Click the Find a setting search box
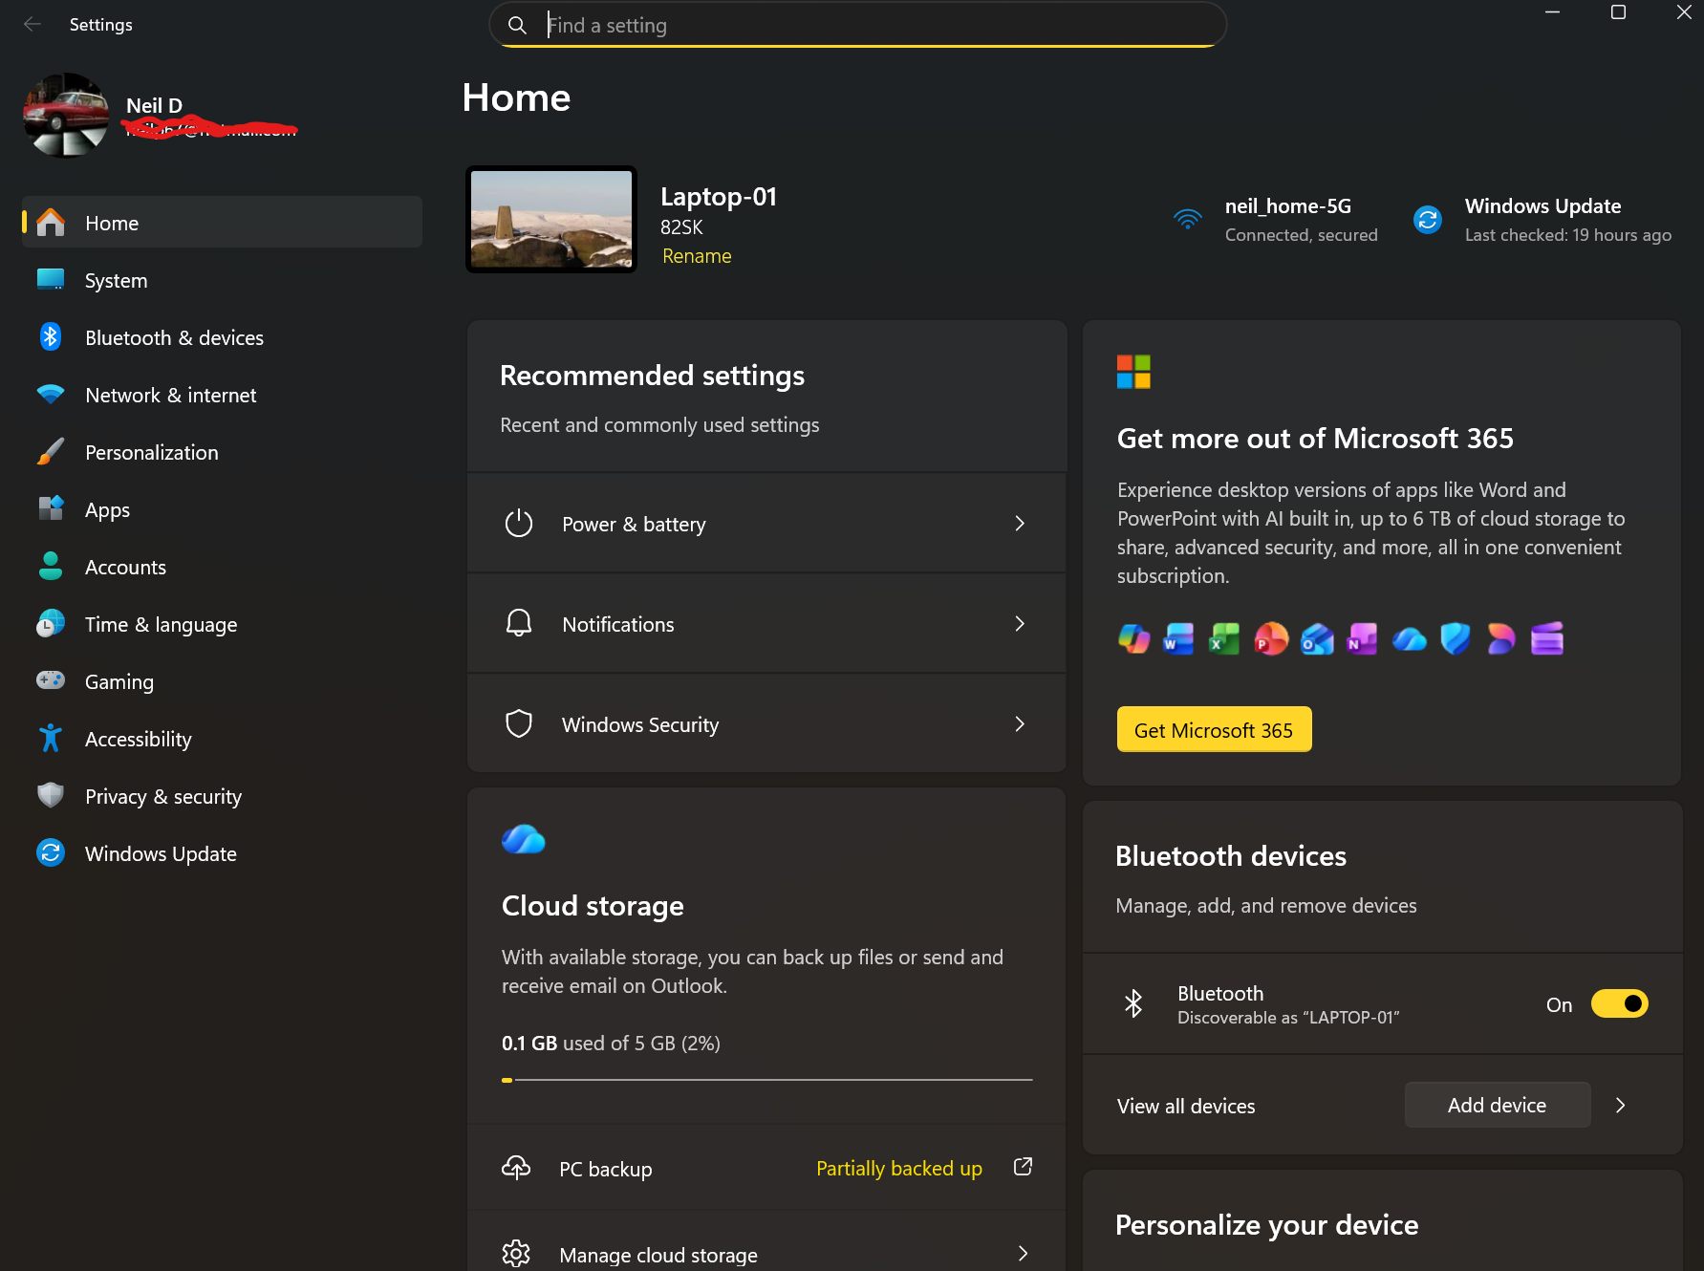This screenshot has height=1271, width=1704. 857,25
